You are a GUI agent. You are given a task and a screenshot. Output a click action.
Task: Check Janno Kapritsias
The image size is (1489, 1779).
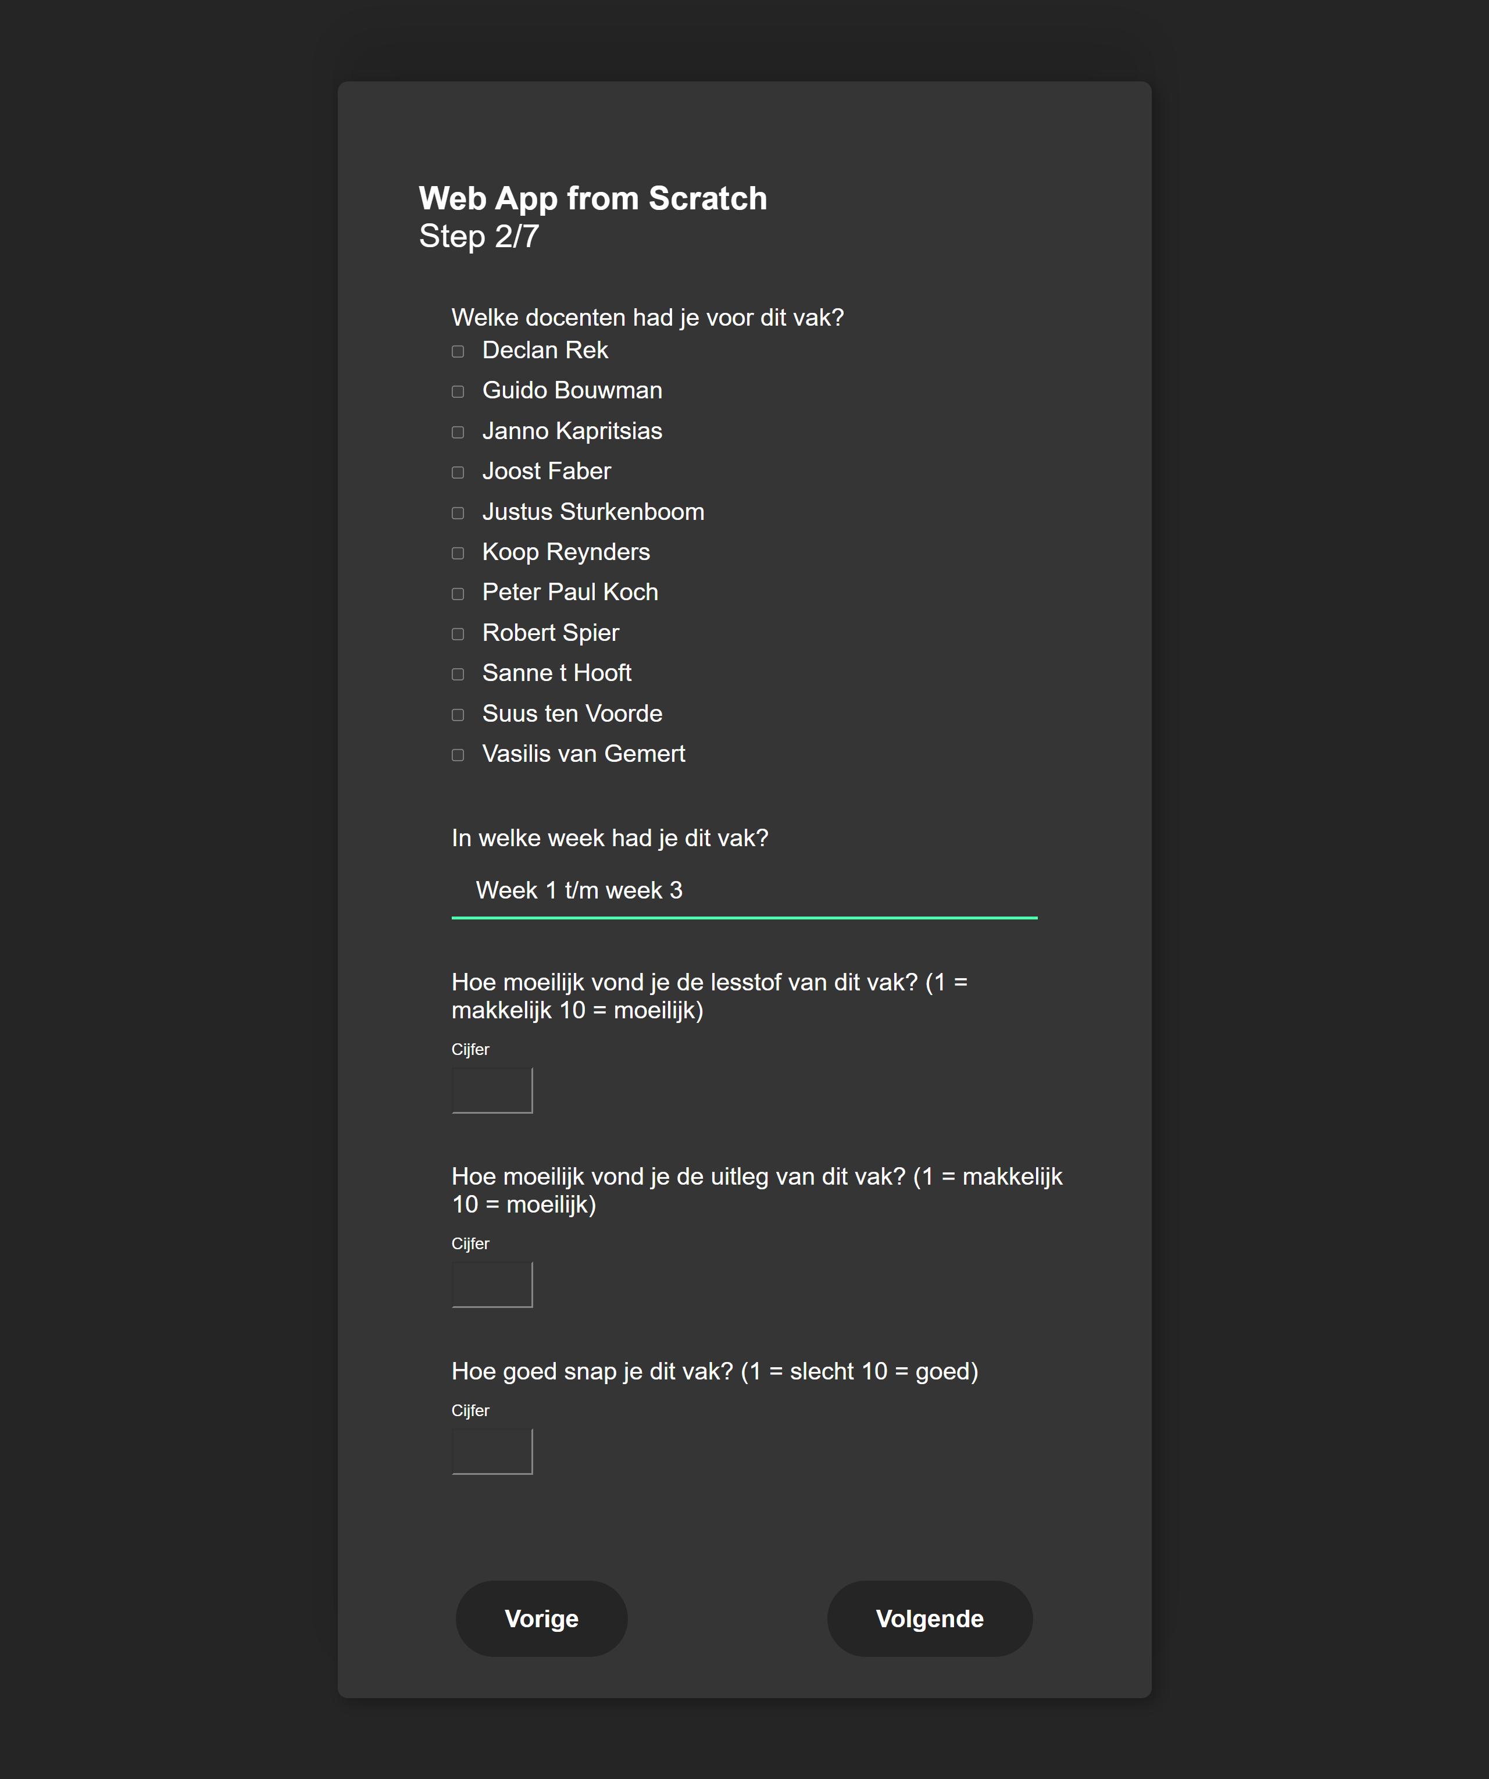click(x=458, y=432)
